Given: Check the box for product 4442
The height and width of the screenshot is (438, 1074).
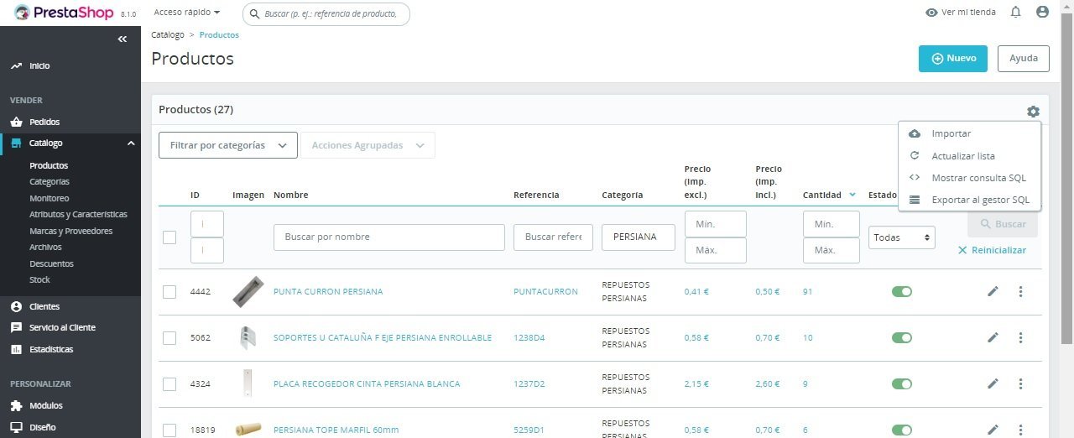Looking at the screenshot, I should (169, 291).
